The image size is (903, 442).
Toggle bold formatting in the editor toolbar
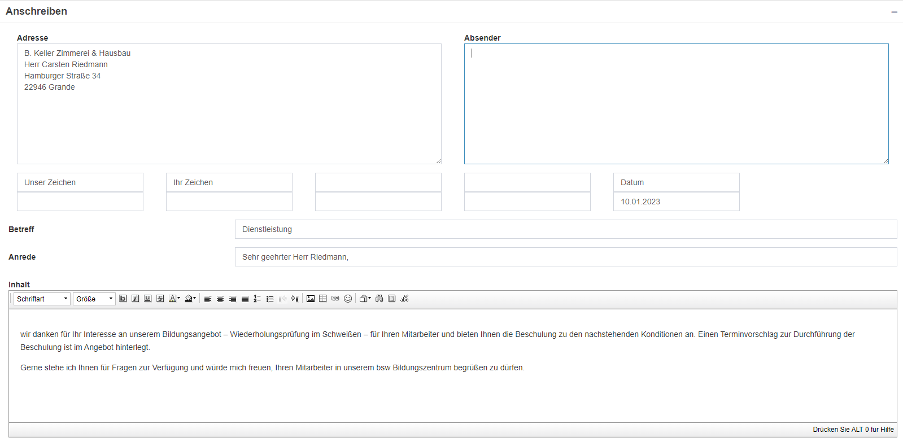tap(123, 299)
